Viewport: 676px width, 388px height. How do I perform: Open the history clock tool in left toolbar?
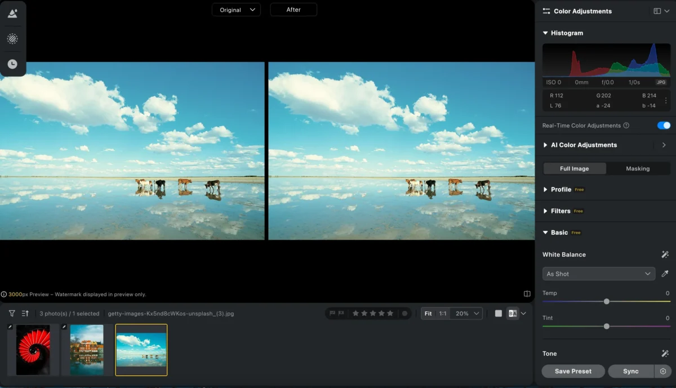(12, 64)
